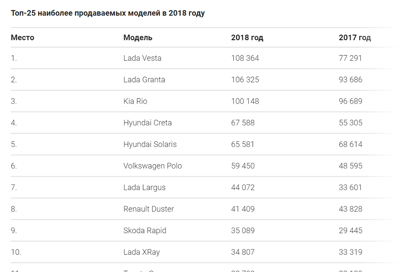Click the 68 614 value for 2017

pos(351,144)
